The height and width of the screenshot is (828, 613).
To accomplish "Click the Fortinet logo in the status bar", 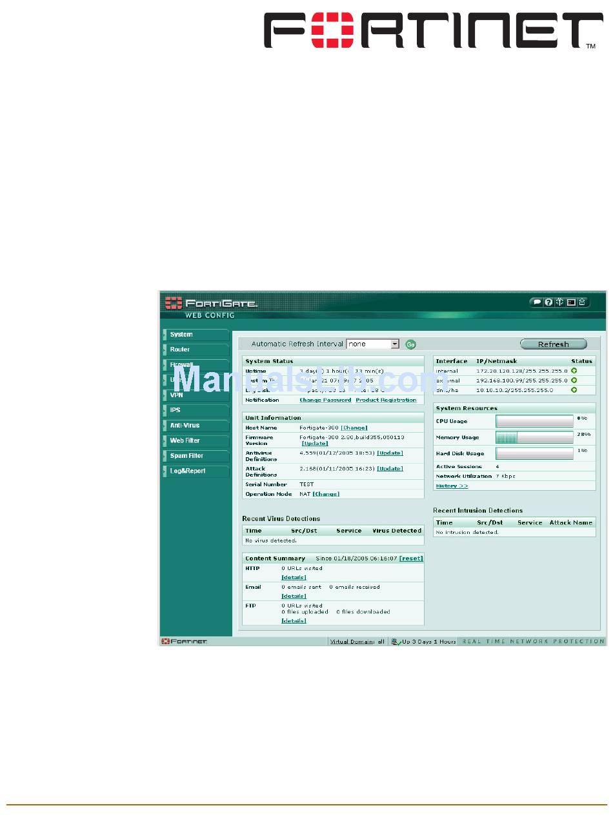I will tap(185, 641).
